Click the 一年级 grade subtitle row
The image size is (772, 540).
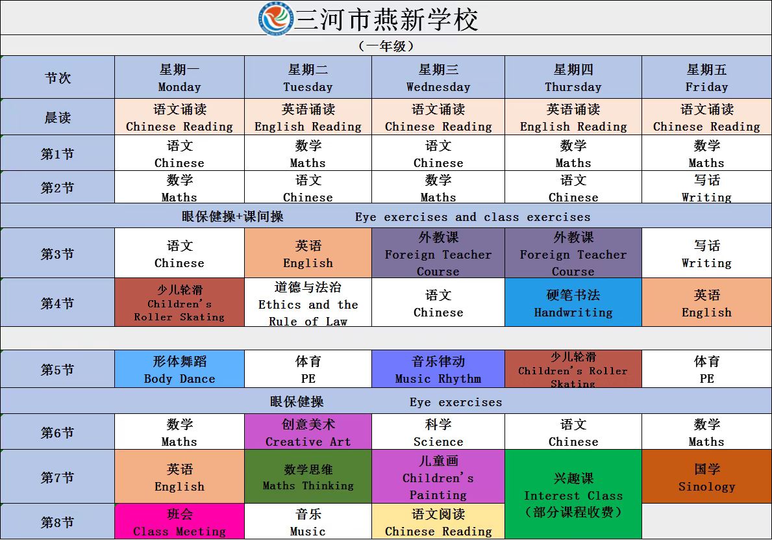386,45
